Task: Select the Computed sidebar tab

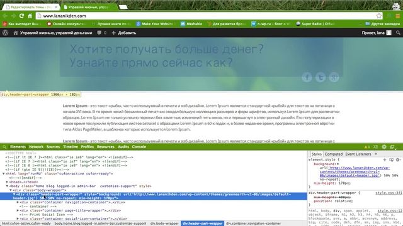Action: [333, 154]
